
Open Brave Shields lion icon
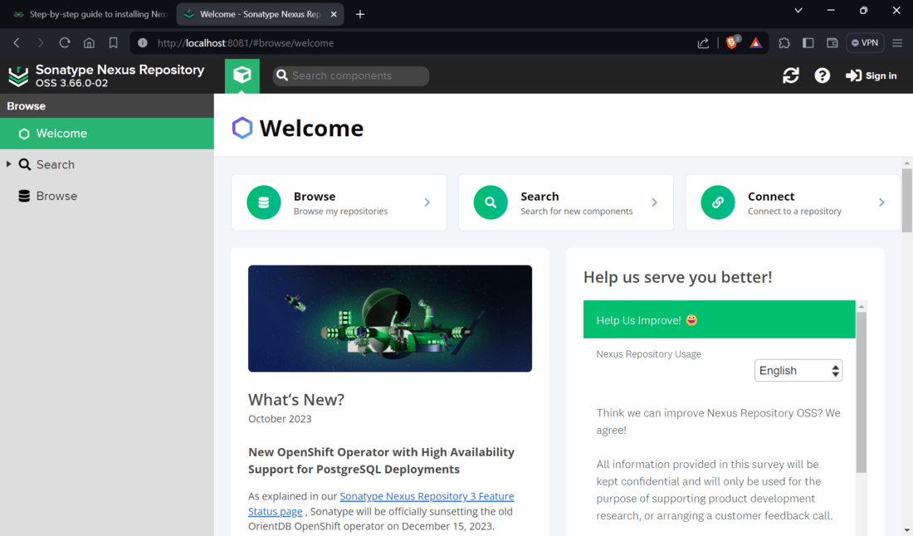tap(732, 42)
